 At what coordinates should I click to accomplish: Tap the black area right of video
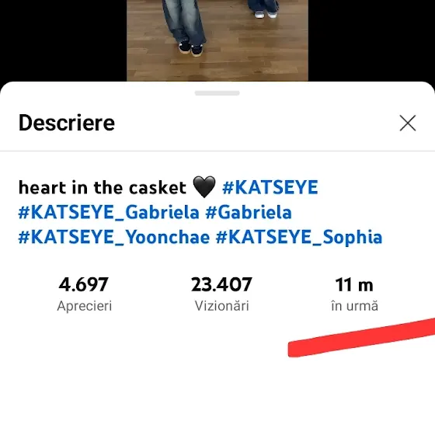point(371,40)
